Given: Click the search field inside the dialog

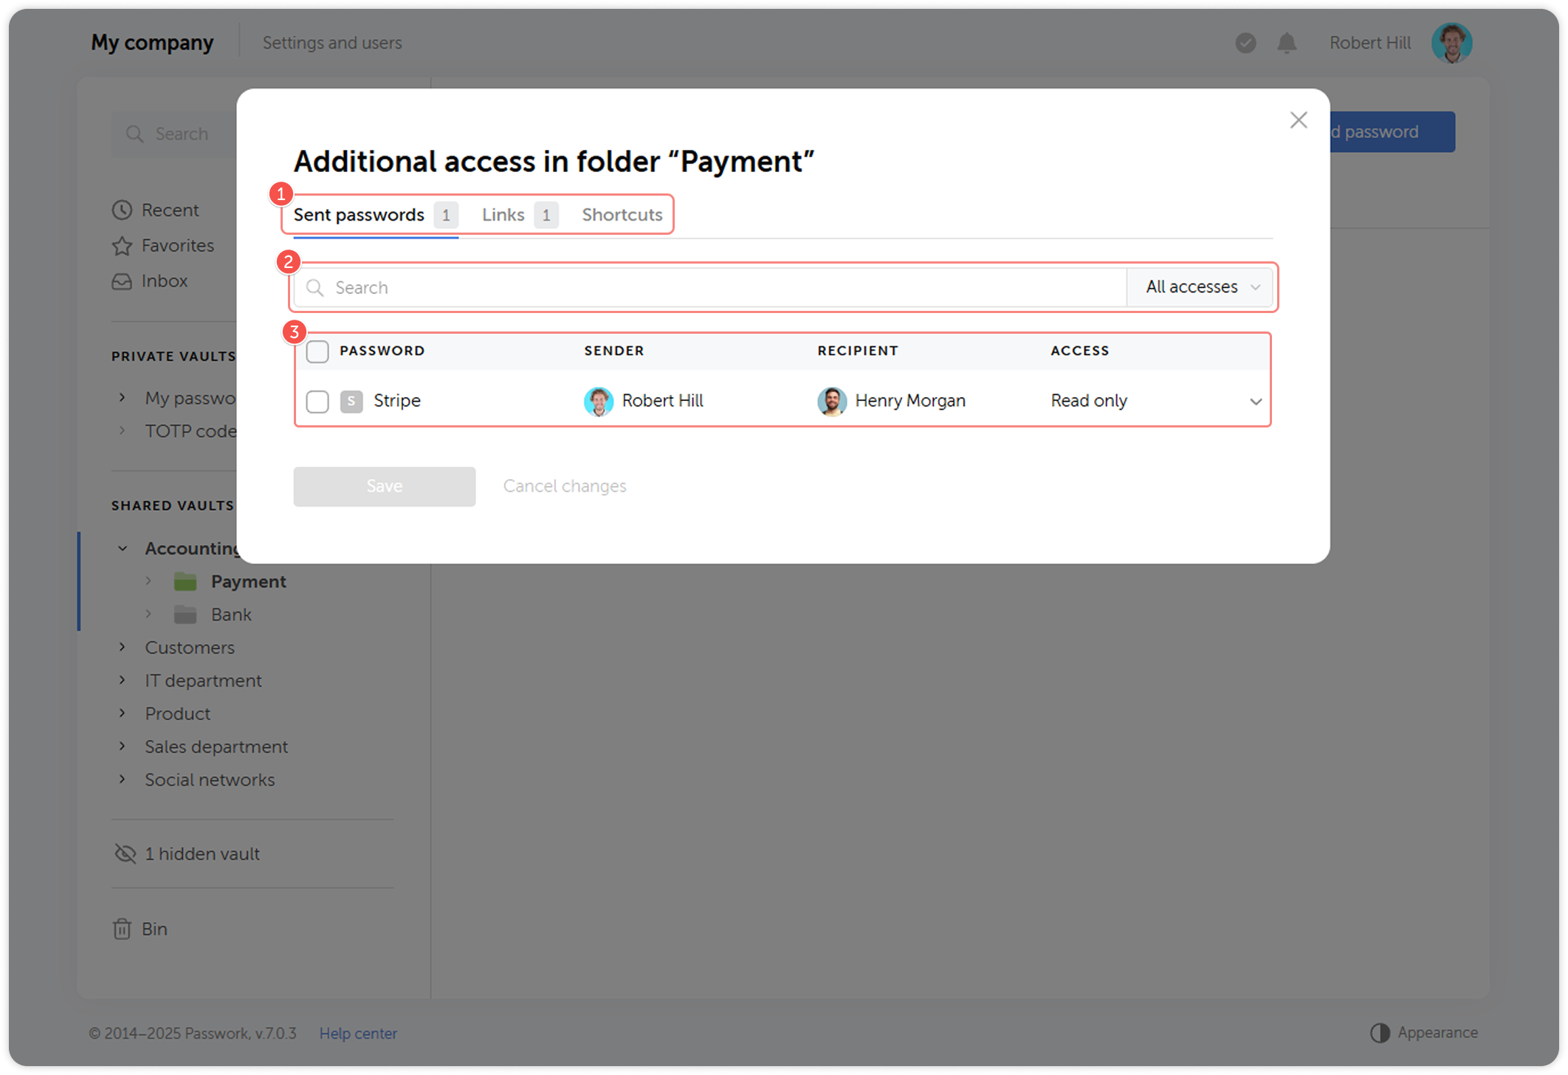Looking at the screenshot, I should pyautogui.click(x=664, y=287).
